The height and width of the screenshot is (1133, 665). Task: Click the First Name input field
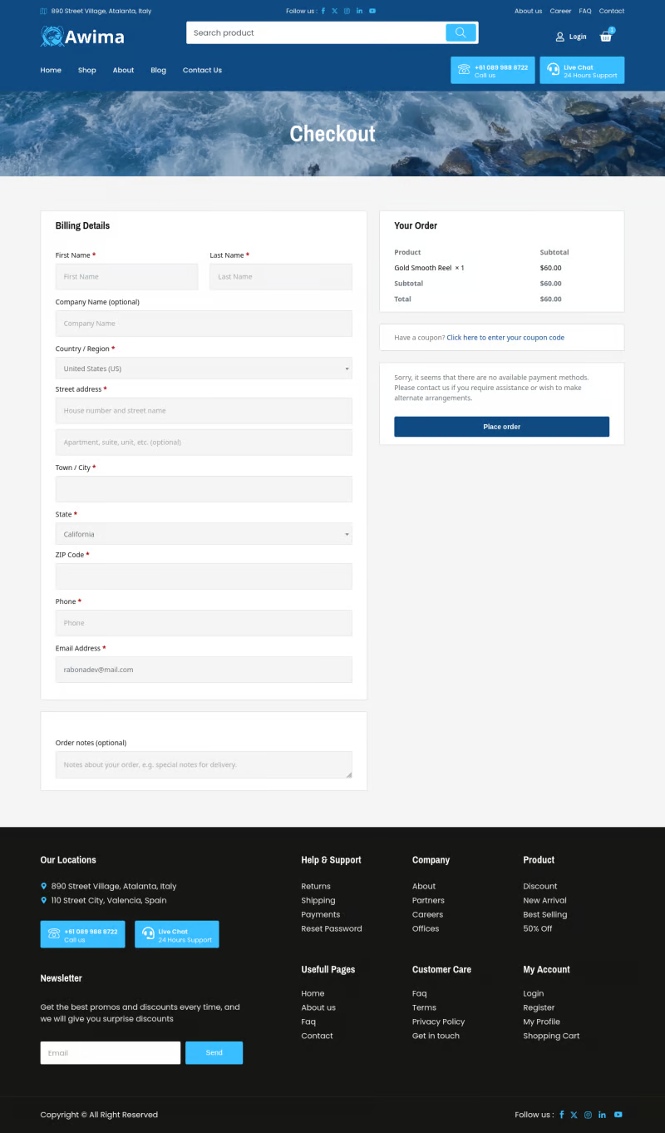coord(126,276)
